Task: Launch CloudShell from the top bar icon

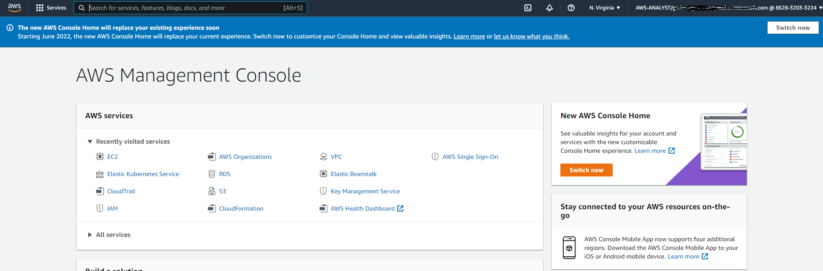Action: click(x=528, y=8)
